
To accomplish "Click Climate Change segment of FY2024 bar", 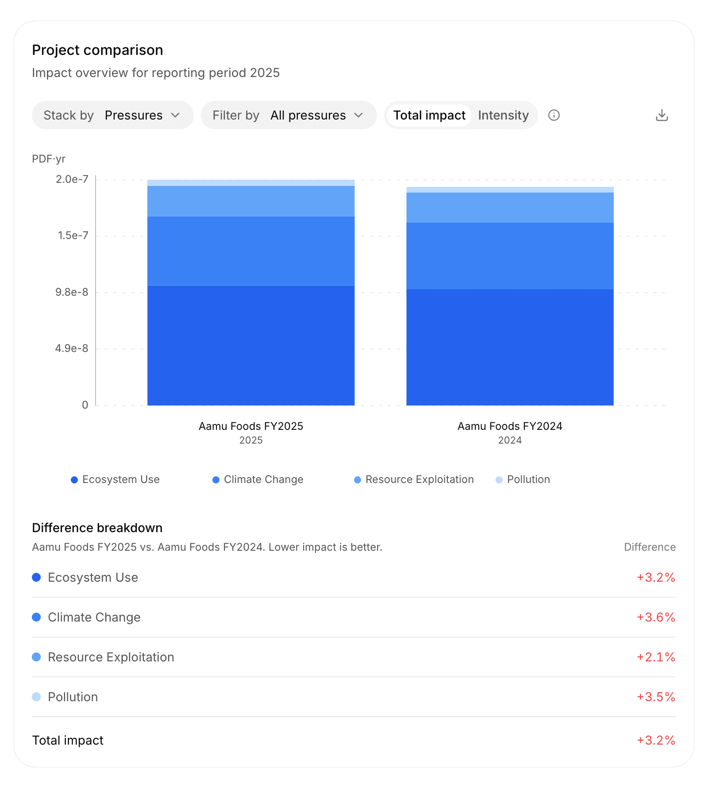I will coord(510,256).
